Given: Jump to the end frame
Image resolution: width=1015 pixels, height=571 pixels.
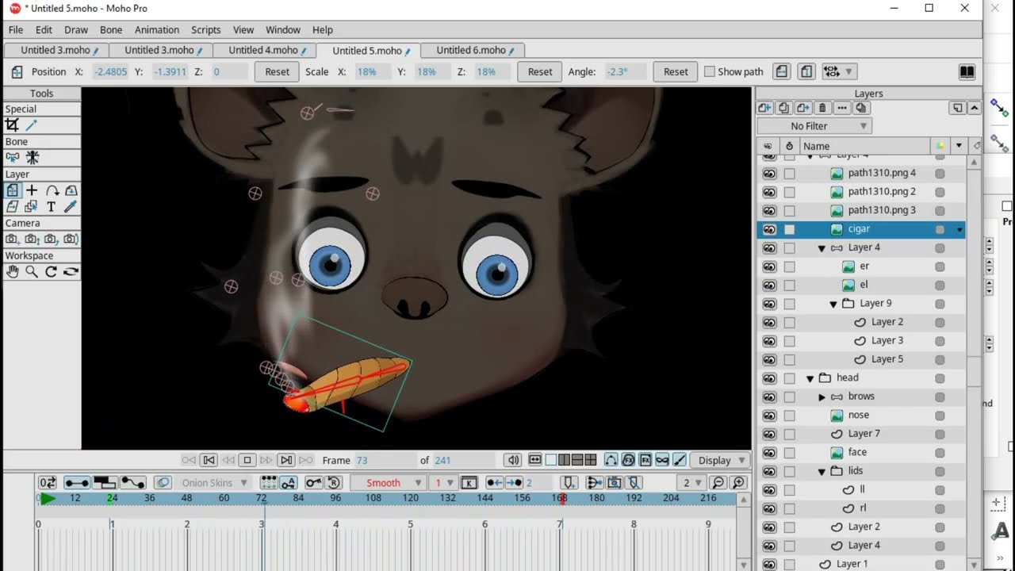Looking at the screenshot, I should click(x=286, y=460).
